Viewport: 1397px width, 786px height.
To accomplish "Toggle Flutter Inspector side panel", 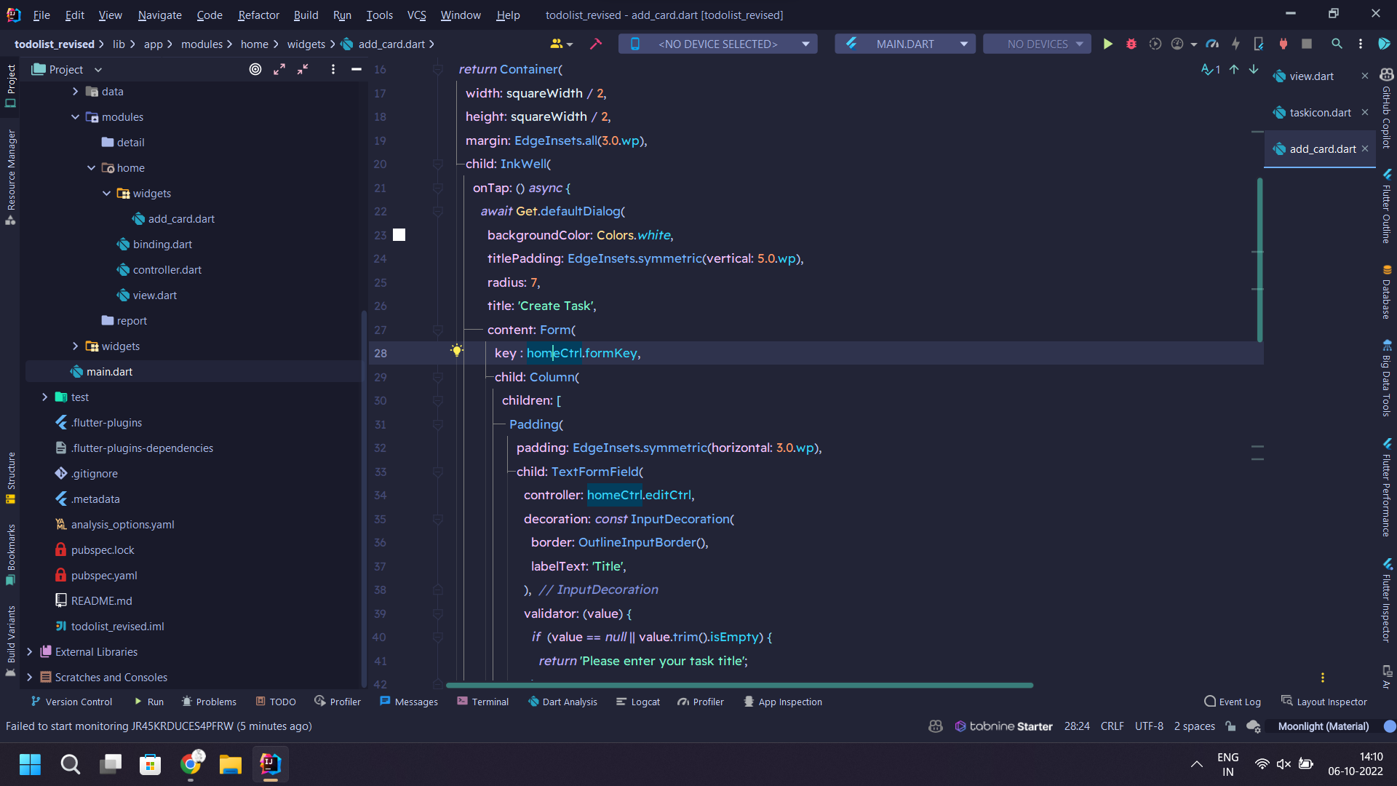I will (1387, 600).
